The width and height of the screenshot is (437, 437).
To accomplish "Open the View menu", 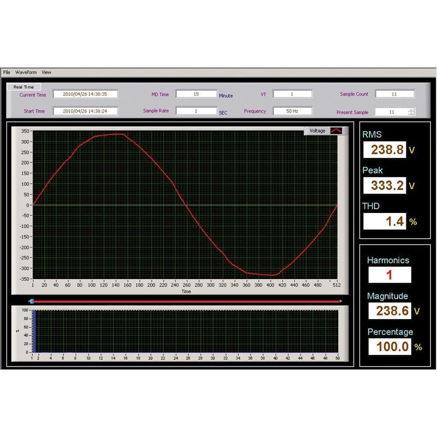I will click(x=46, y=72).
